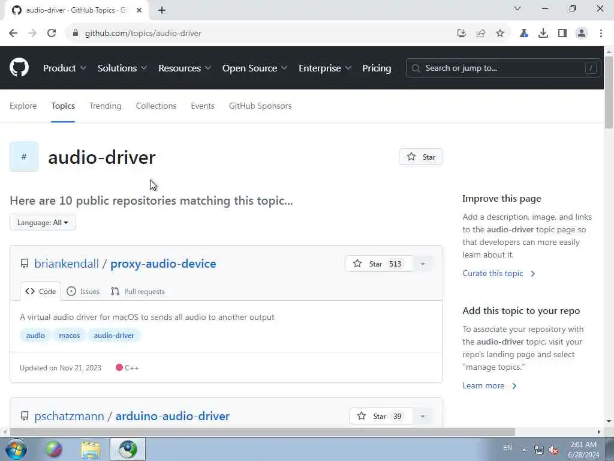Reload the page with refresh icon
614x461 pixels.
[x=52, y=34]
